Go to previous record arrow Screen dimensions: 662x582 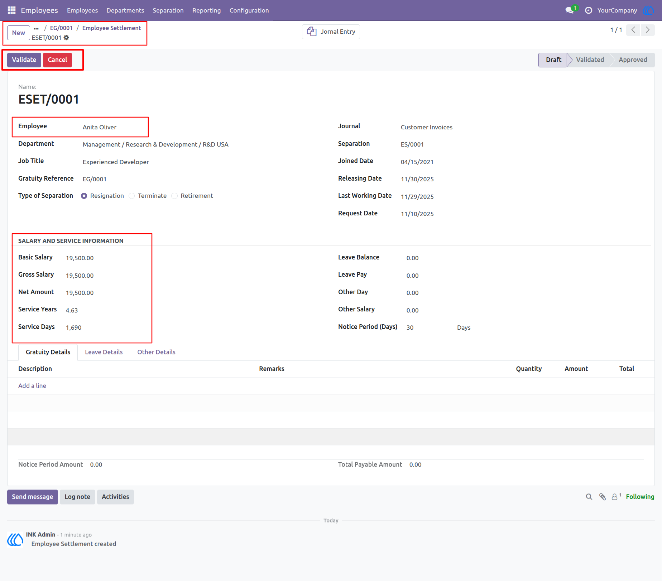[x=633, y=30]
